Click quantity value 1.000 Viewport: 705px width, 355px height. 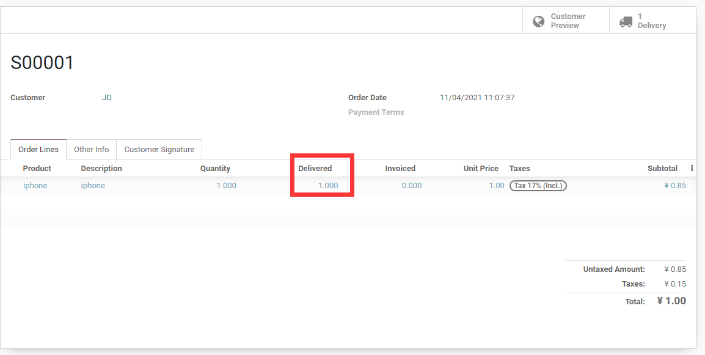click(226, 185)
